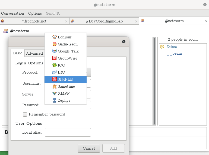Switch to the Advanced tab

pyautogui.click(x=34, y=53)
